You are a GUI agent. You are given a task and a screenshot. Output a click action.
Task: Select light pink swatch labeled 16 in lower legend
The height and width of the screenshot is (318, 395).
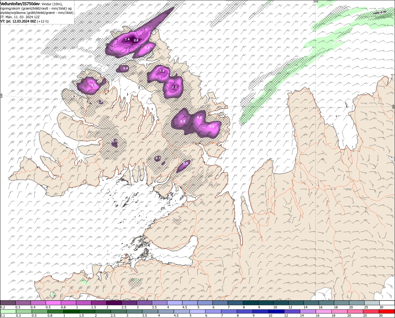point(324,311)
